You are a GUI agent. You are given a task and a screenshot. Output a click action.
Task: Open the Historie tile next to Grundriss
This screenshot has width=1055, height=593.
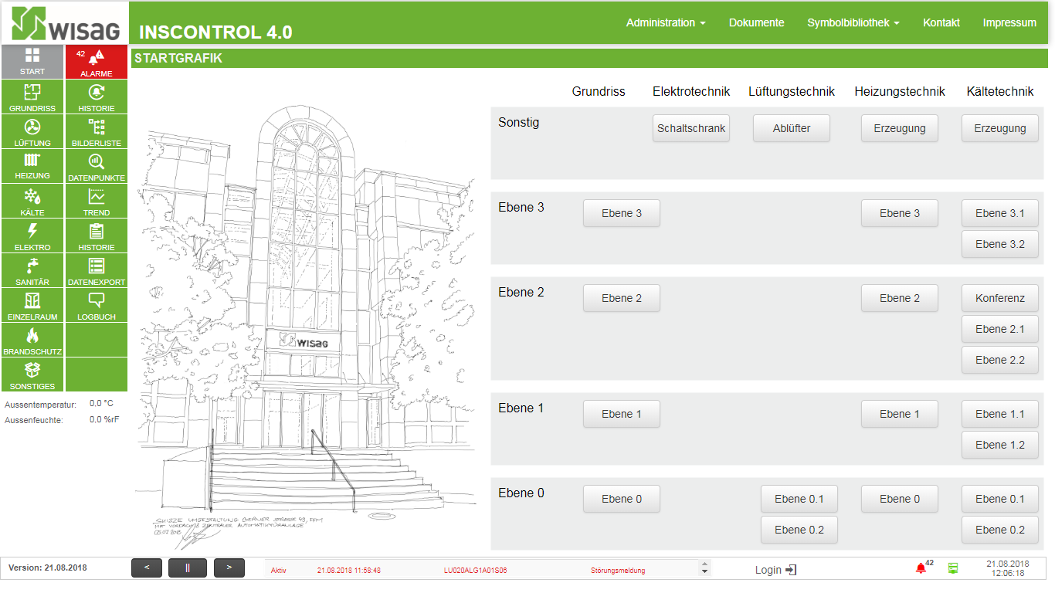(x=97, y=97)
